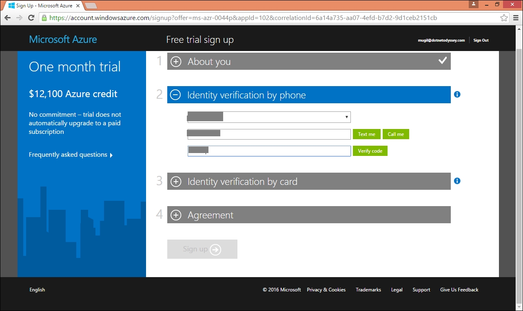Image resolution: width=523 pixels, height=311 pixels.
Task: Click account email mugil@dotnetodyssey.com
Action: [x=441, y=40]
